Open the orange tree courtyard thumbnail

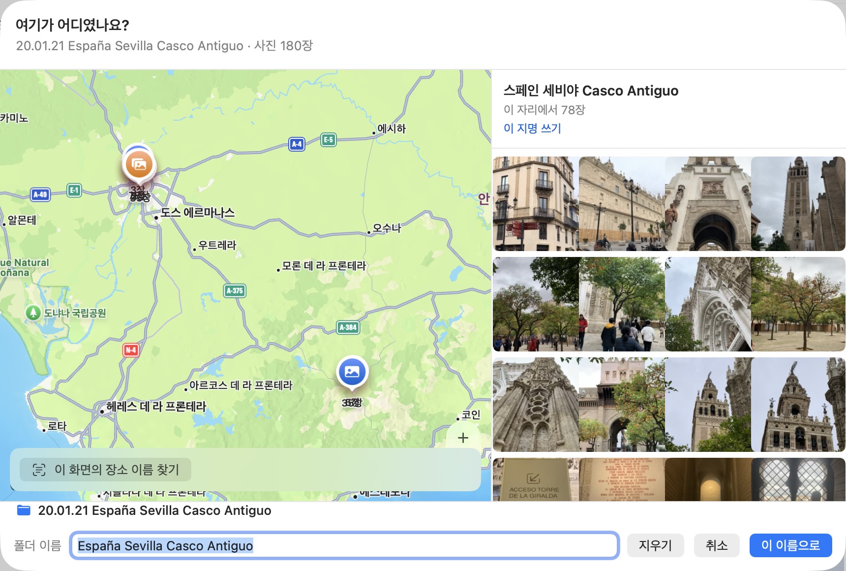[x=798, y=304]
